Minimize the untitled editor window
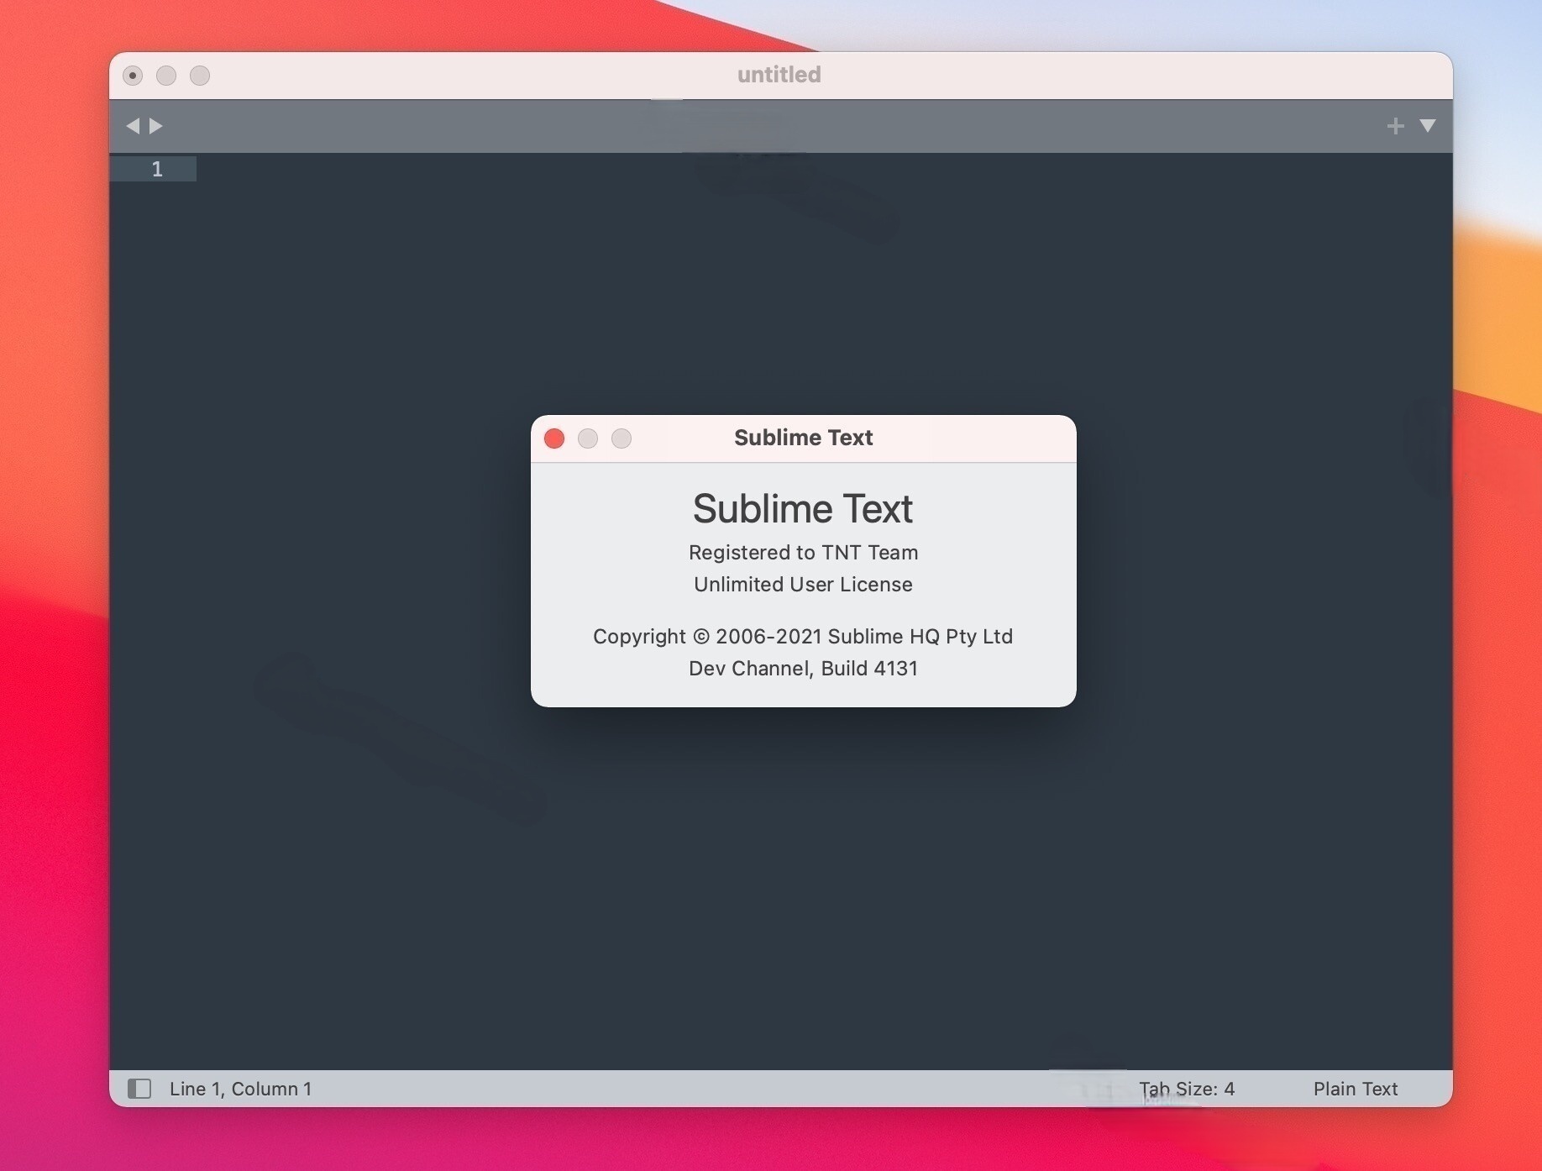The height and width of the screenshot is (1171, 1542). (166, 76)
